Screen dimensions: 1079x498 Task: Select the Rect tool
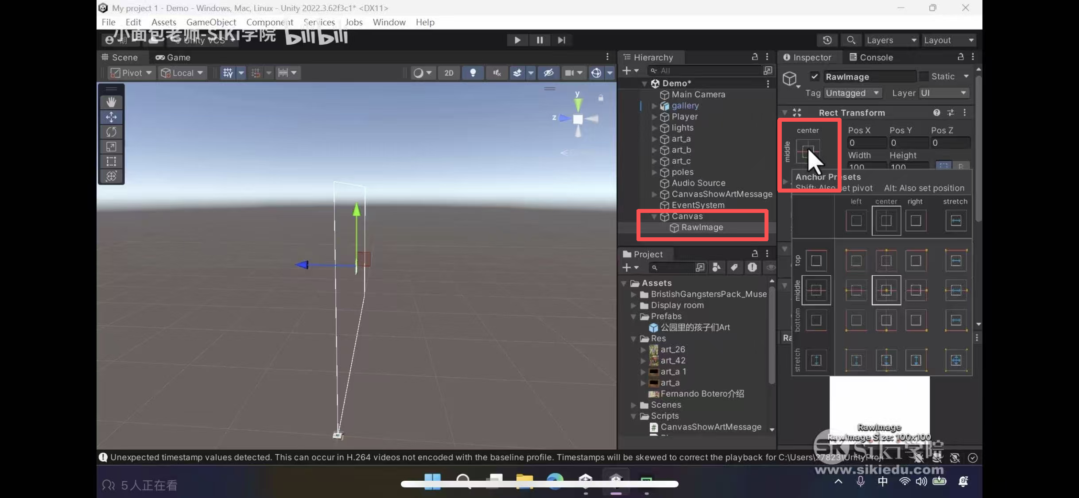pyautogui.click(x=111, y=161)
